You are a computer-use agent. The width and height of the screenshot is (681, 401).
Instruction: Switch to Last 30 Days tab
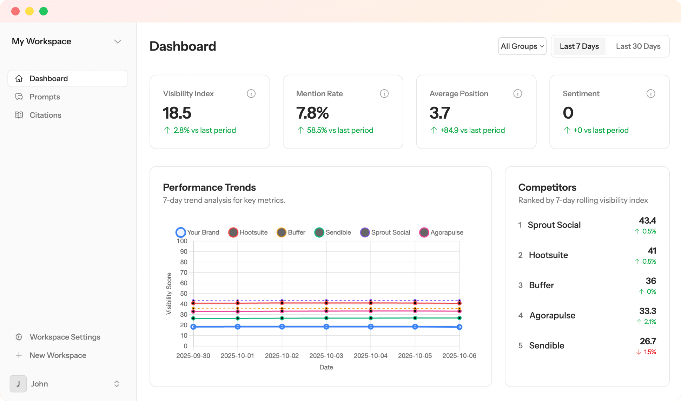click(x=638, y=46)
